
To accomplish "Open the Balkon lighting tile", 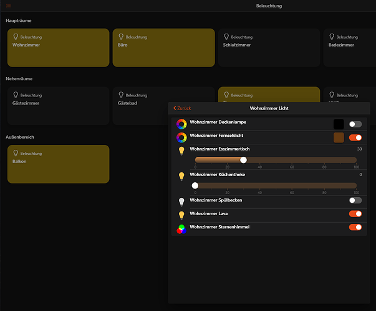I will (58, 164).
